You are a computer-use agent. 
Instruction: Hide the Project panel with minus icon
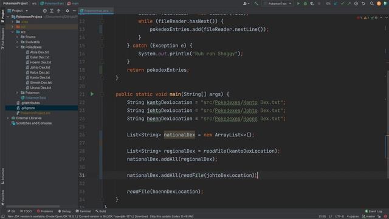(x=74, y=11)
